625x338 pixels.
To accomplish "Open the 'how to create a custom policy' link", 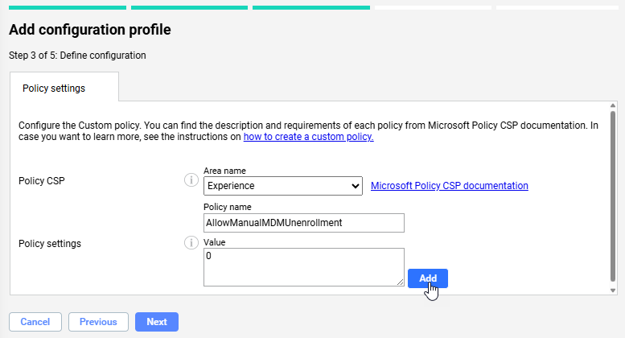I will pos(309,138).
